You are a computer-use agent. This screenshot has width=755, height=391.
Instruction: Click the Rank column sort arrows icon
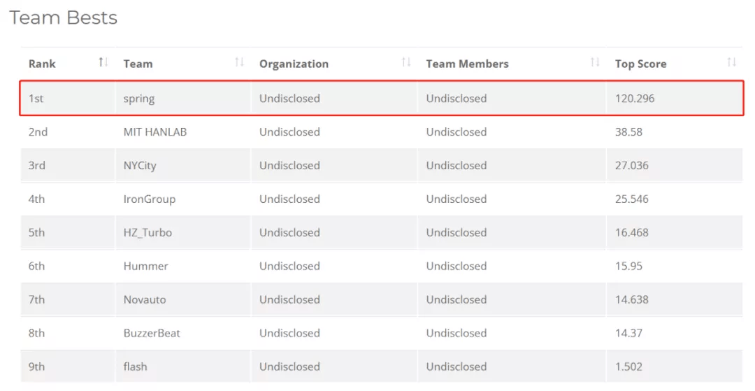click(x=103, y=63)
